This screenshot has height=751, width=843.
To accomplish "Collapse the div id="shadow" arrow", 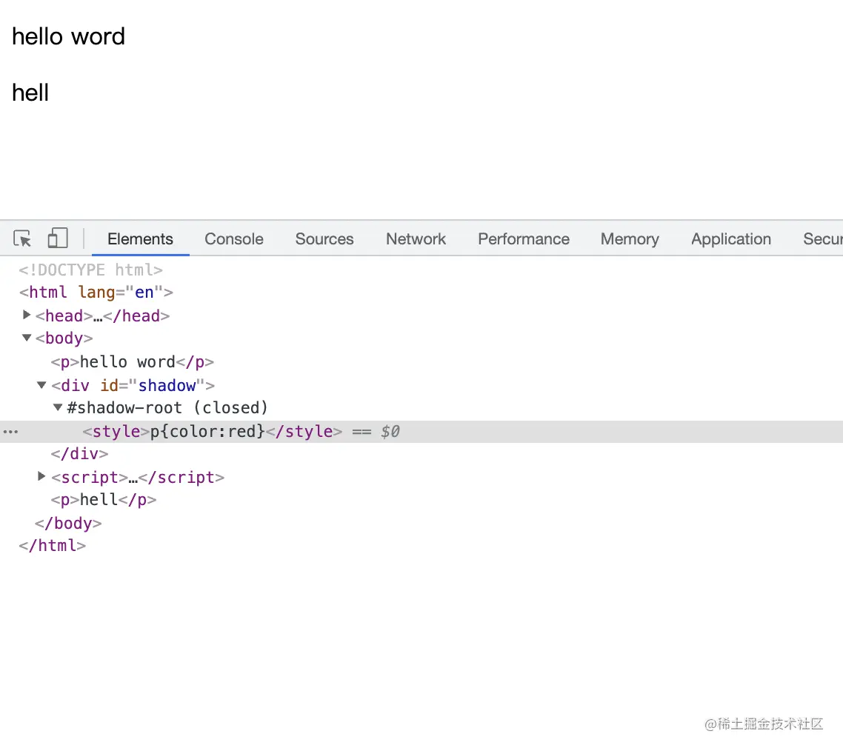I will pyautogui.click(x=41, y=385).
